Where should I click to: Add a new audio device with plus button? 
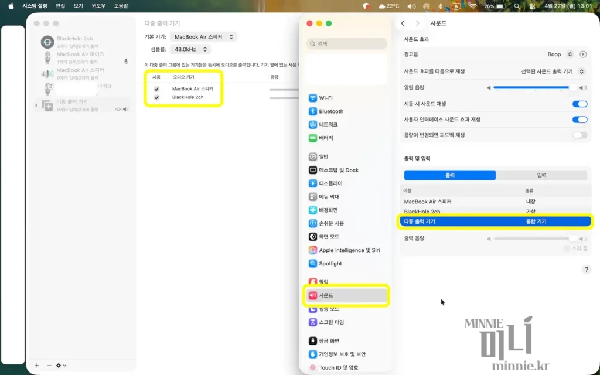pos(37,366)
